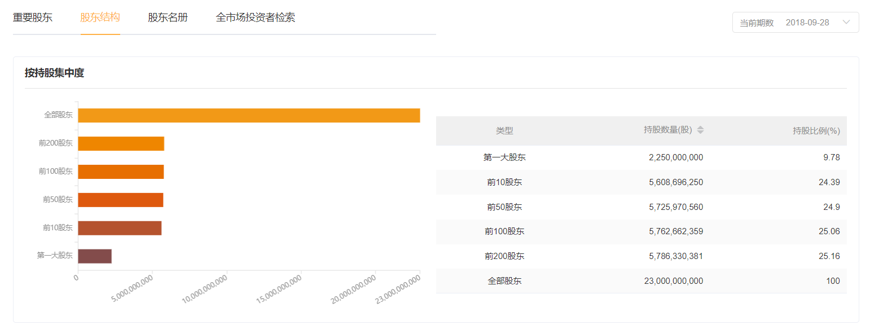This screenshot has width=870, height=329.
Task: Click the 全部股东 bar in chart
Action: click(x=249, y=115)
